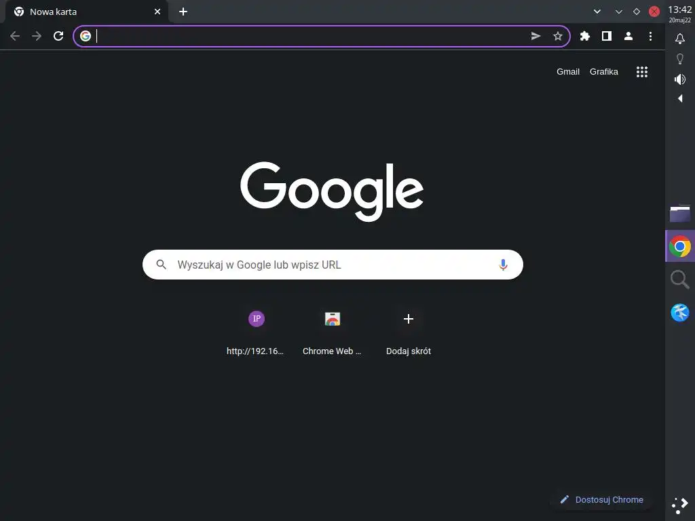The image size is (695, 521).
Task: Click the lightbulb icon in the side panel
Action: tap(680, 58)
